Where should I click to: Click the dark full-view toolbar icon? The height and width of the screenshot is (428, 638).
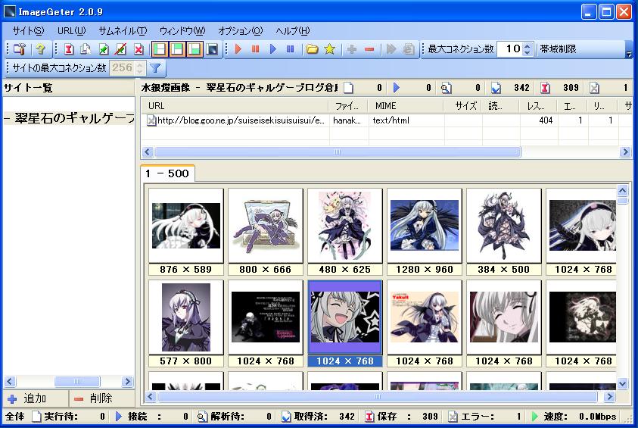pos(212,49)
